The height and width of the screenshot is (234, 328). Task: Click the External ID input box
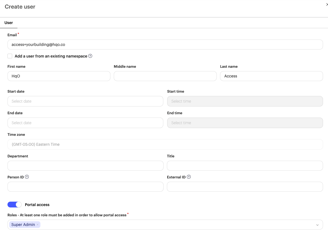point(245,187)
